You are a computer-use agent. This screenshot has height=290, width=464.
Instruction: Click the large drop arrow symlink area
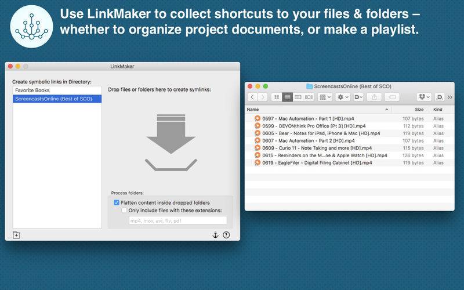(171, 142)
